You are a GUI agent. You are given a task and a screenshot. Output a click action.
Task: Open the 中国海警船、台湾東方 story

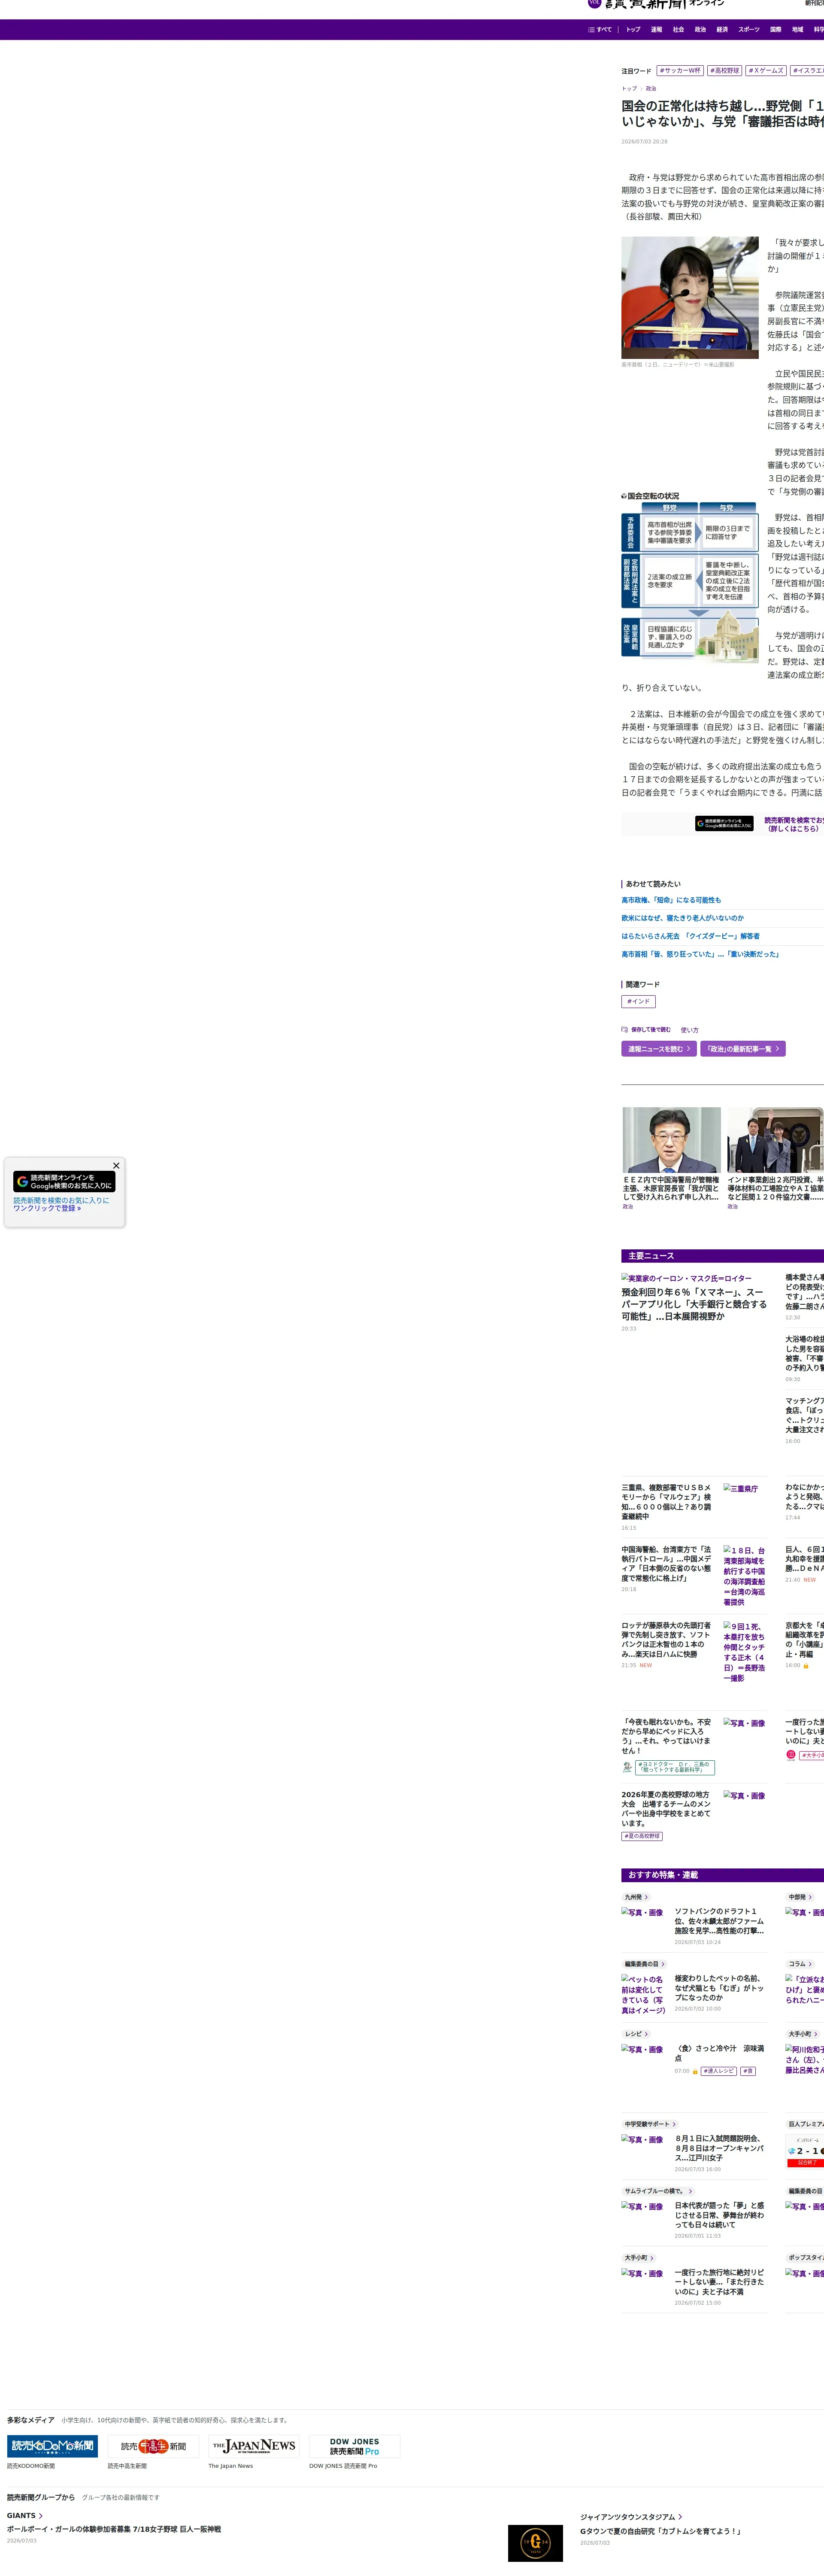pos(667,1563)
